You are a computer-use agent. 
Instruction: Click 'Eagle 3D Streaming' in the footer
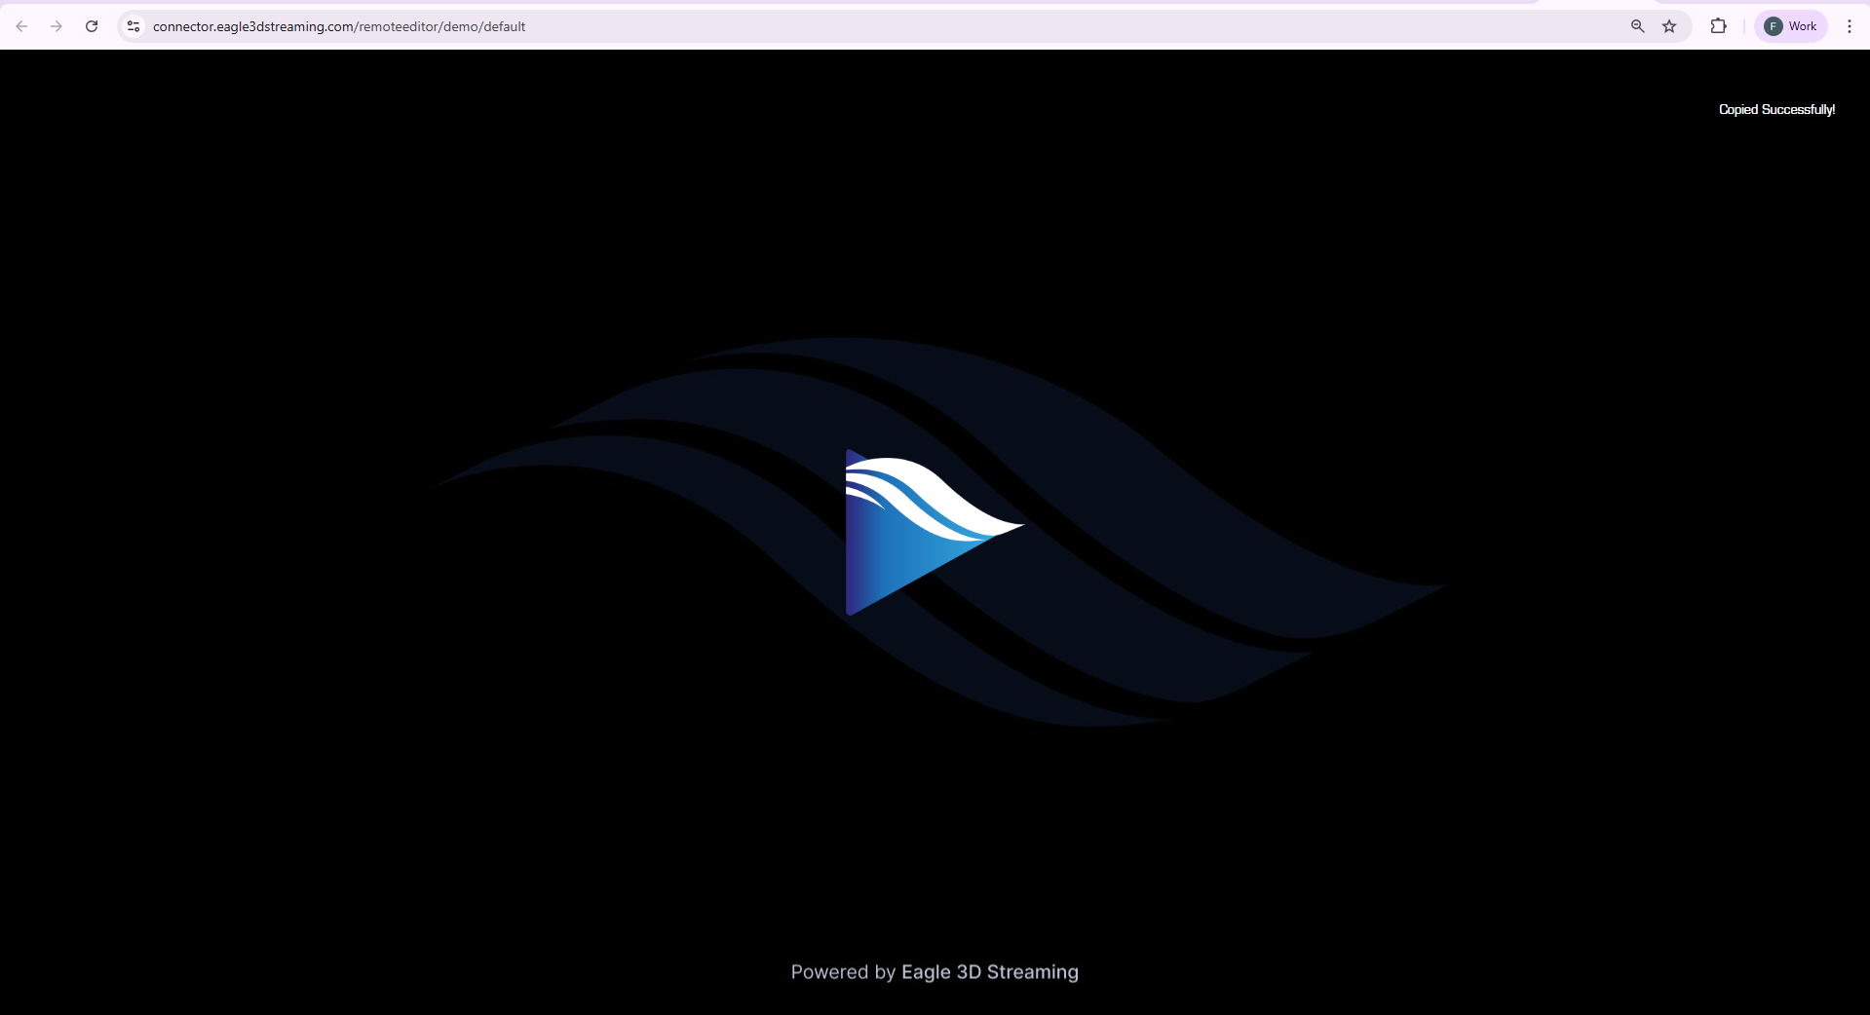point(989,972)
